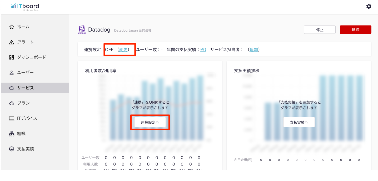
Task: Click the 追加 link for サービス担当者
Action: 254,49
